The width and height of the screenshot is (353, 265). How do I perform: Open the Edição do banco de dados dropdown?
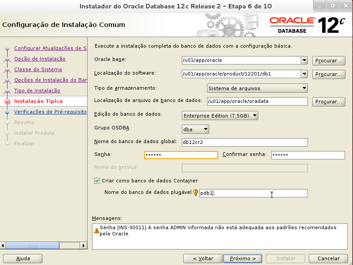coord(220,116)
